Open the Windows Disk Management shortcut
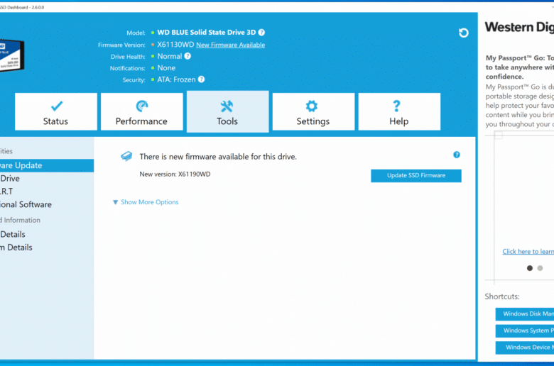554x366 pixels. point(525,314)
